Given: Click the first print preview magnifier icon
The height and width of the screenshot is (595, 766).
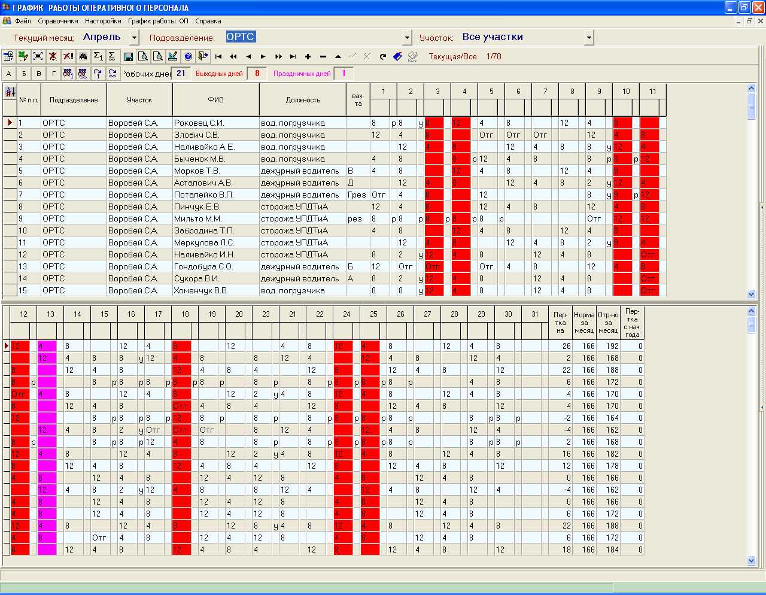Looking at the screenshot, I should point(144,56).
